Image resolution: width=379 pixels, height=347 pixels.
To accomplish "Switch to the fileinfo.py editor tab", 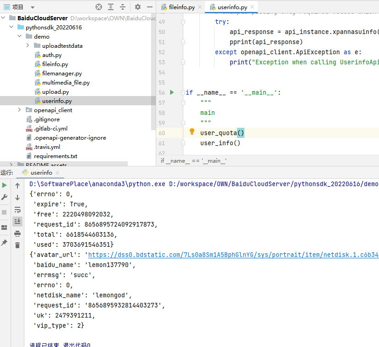I will point(182,7).
